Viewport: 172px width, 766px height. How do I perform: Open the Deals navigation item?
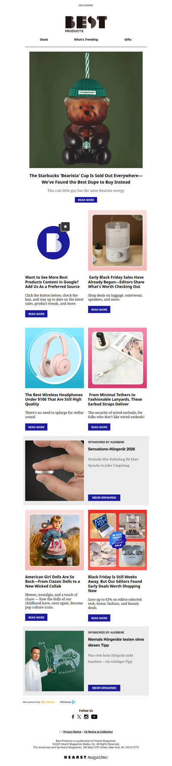click(44, 39)
